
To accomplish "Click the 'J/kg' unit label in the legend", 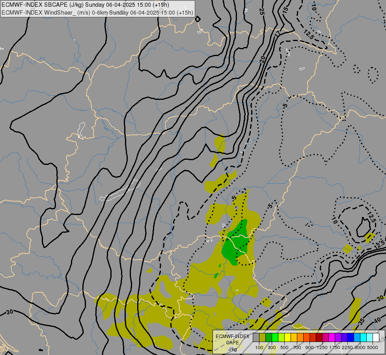I will (232, 349).
